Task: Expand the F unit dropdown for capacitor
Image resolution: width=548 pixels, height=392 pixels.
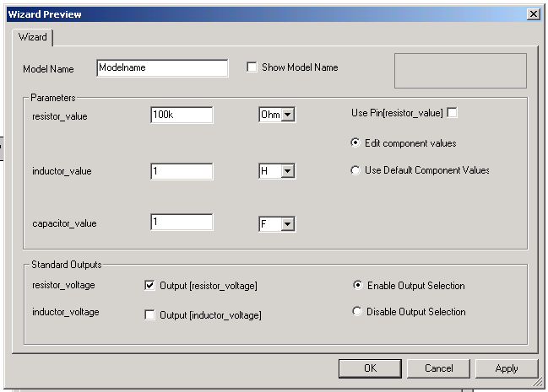Action: [287, 223]
